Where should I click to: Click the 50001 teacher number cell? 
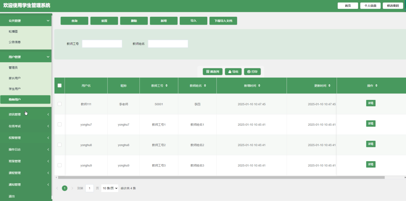159,104
